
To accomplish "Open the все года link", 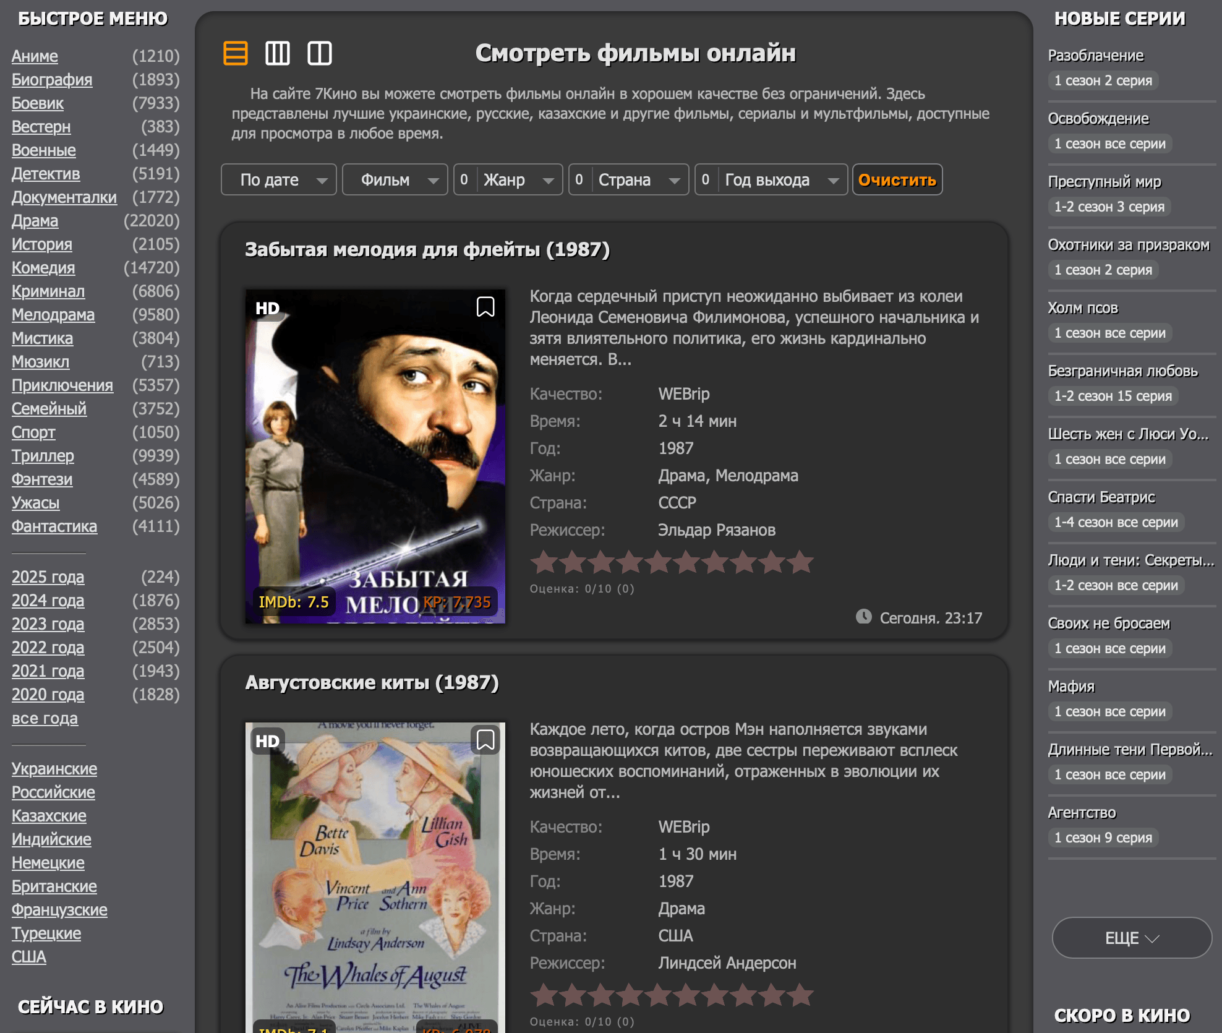I will (45, 718).
